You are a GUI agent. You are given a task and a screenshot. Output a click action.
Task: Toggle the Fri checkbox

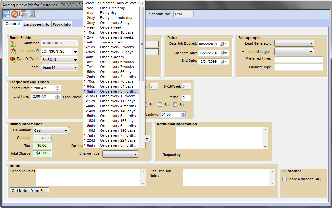point(146,105)
